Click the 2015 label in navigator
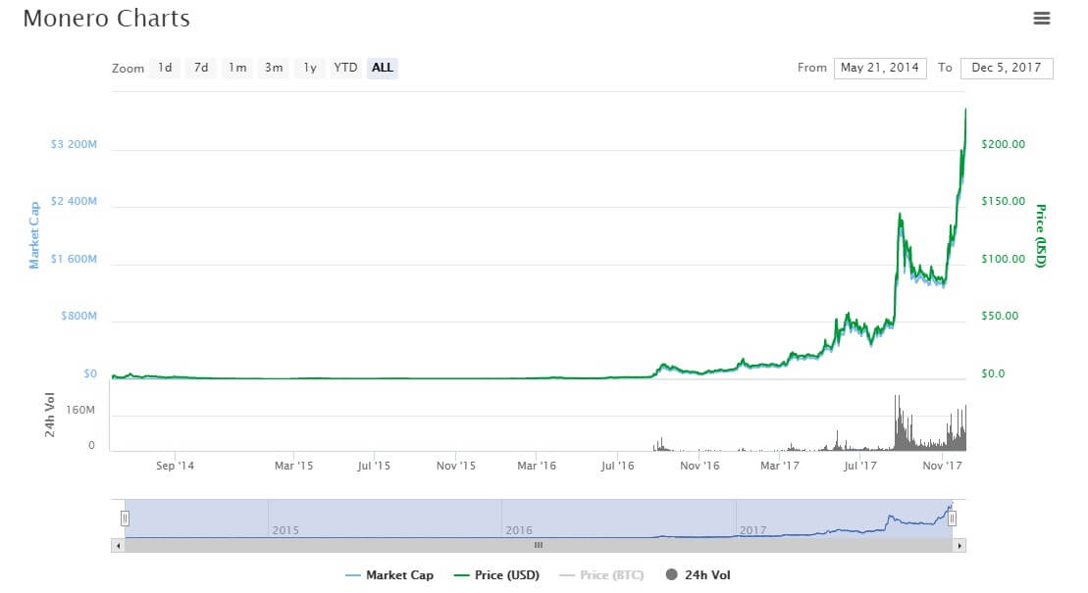Screen dimensions: 1088x593 coord(285,530)
